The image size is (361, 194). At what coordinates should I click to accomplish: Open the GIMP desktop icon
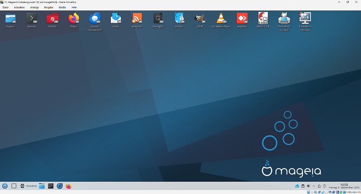click(200, 18)
